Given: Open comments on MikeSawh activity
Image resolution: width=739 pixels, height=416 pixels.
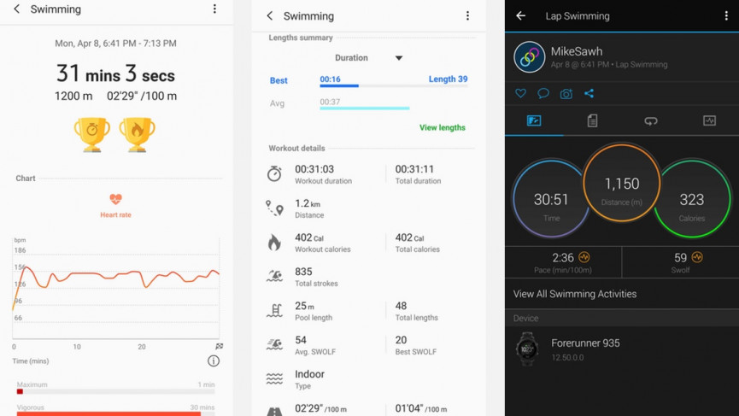Looking at the screenshot, I should pos(543,93).
